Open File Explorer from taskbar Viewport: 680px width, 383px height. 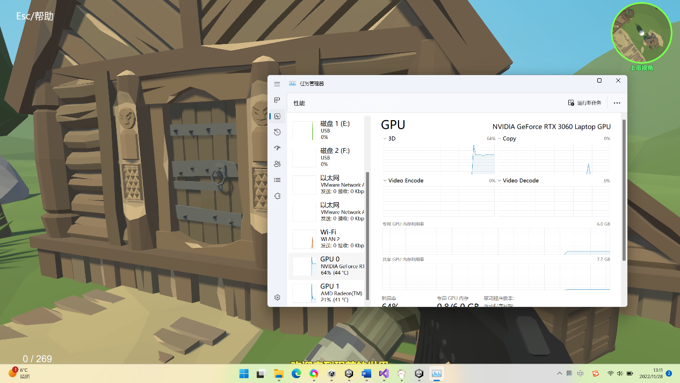pos(279,373)
